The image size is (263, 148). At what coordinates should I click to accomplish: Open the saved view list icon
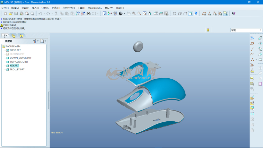156,13
